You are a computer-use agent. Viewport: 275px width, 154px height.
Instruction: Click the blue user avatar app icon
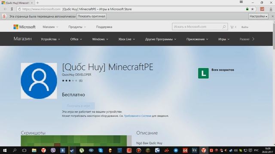click(39, 81)
